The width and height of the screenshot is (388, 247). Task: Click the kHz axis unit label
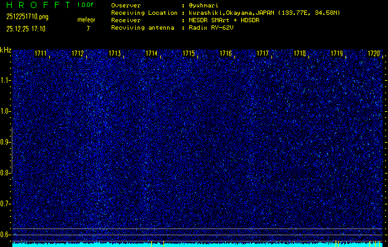pyautogui.click(x=6, y=50)
